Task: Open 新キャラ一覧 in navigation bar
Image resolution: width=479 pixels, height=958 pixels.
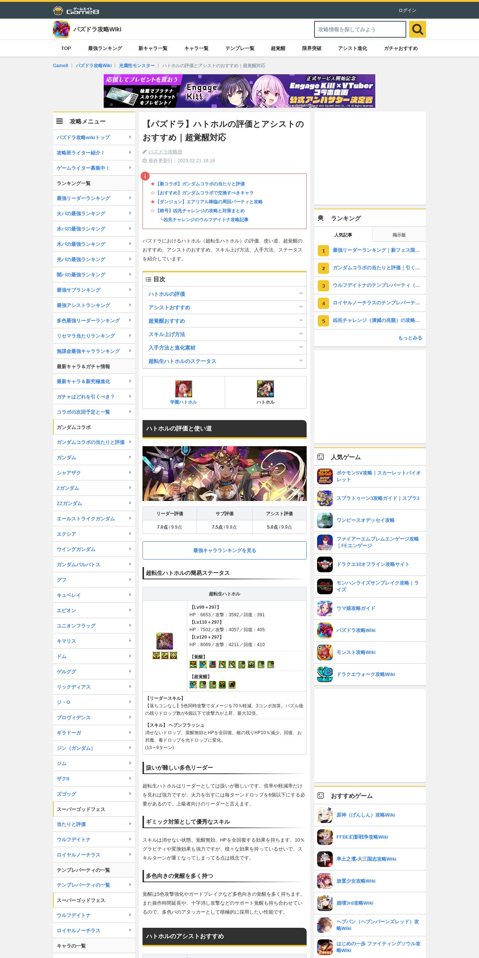Action: [153, 48]
